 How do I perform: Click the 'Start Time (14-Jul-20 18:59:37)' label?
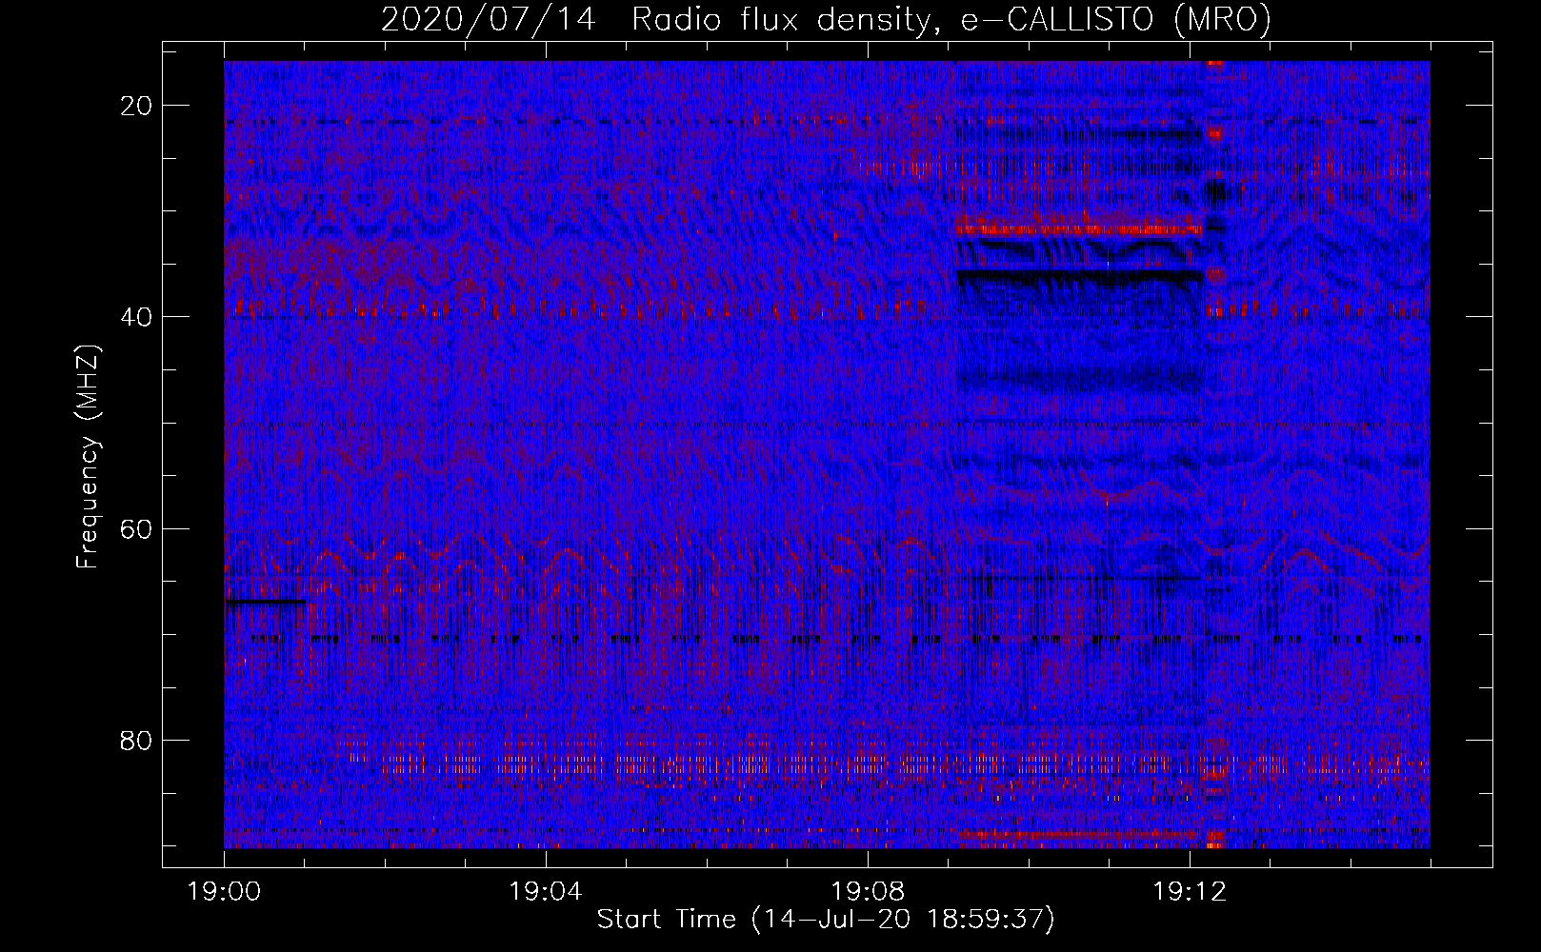click(826, 920)
